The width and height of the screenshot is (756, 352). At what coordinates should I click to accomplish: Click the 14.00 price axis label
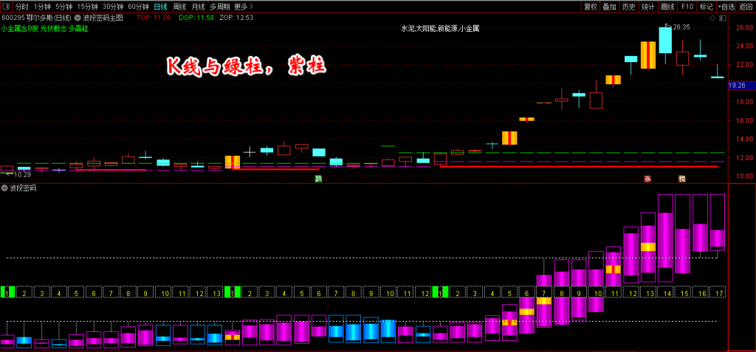744,139
